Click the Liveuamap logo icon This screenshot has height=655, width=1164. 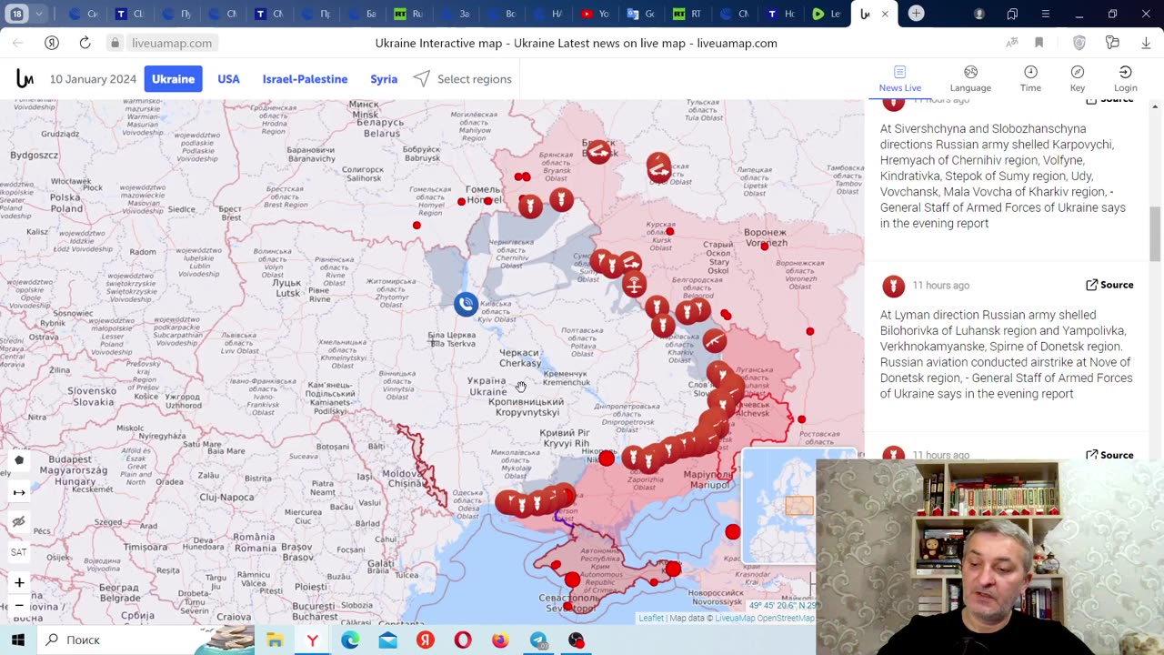tap(25, 79)
